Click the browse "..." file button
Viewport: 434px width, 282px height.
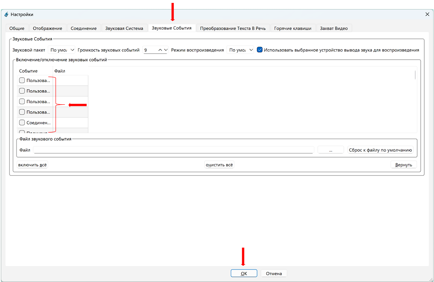click(x=330, y=150)
